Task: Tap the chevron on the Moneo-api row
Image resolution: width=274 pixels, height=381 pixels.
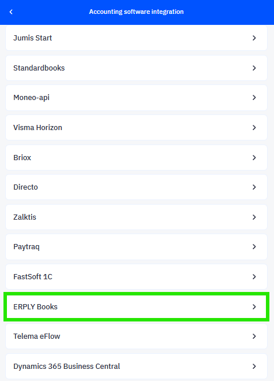Action: click(x=254, y=98)
